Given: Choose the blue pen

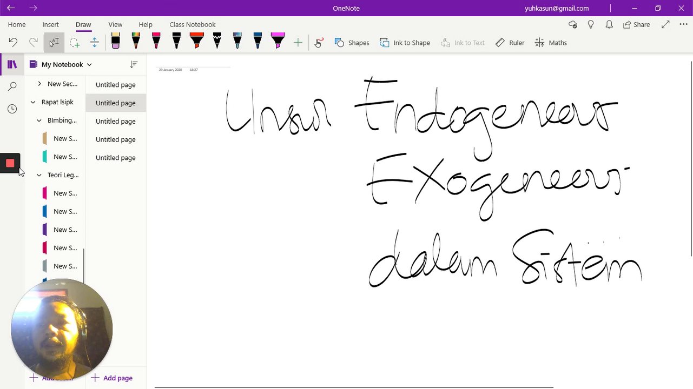Looking at the screenshot, I should tap(258, 41).
